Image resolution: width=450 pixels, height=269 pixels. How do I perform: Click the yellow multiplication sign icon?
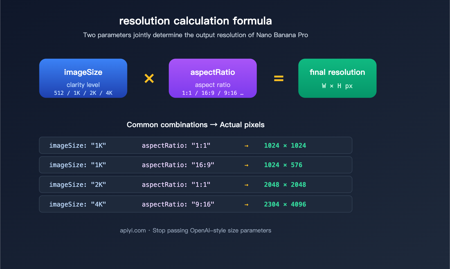(149, 79)
